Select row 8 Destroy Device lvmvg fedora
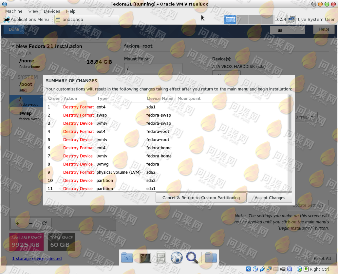The width and height of the screenshot is (338, 274). click(x=167, y=164)
